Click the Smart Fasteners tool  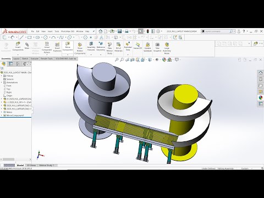pyautogui.click(x=57, y=47)
